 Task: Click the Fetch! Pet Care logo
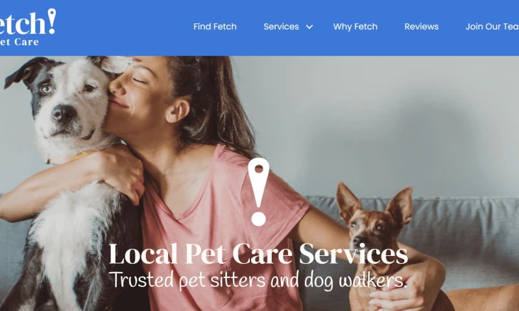coord(27,27)
